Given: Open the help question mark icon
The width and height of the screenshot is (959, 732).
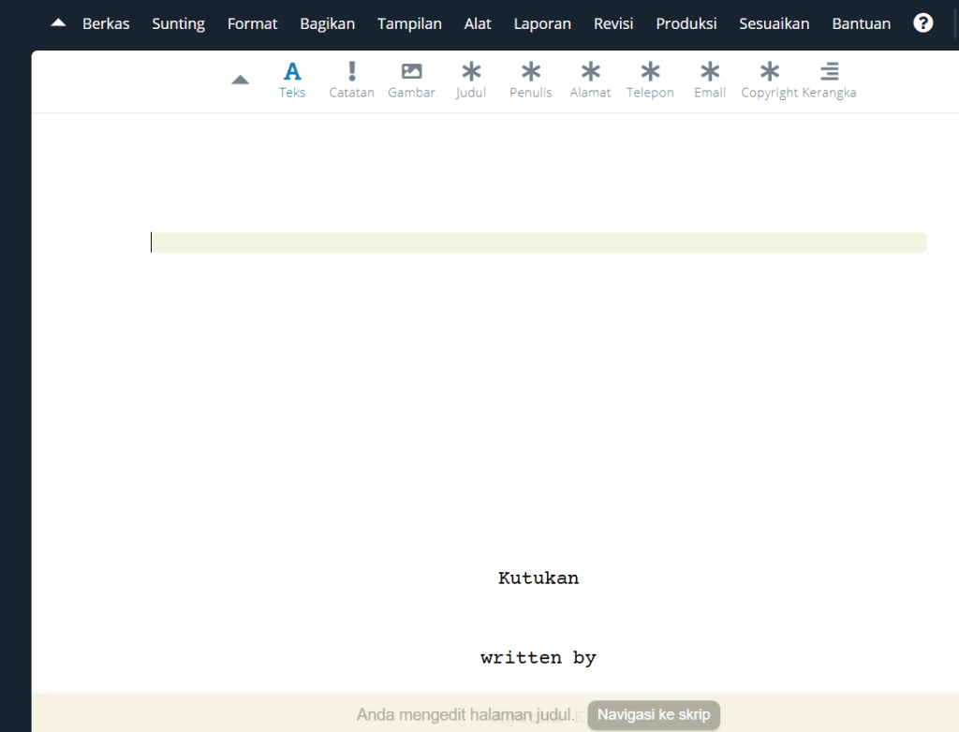Looking at the screenshot, I should click(923, 23).
